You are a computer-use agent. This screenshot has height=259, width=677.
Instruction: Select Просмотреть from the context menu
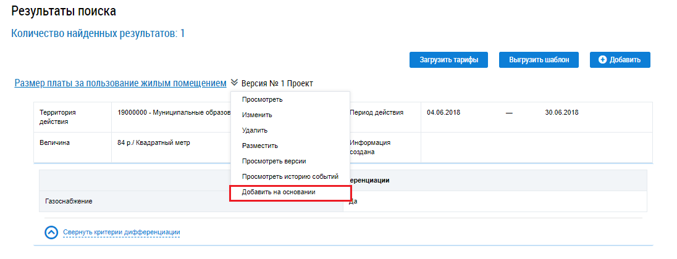(x=263, y=99)
